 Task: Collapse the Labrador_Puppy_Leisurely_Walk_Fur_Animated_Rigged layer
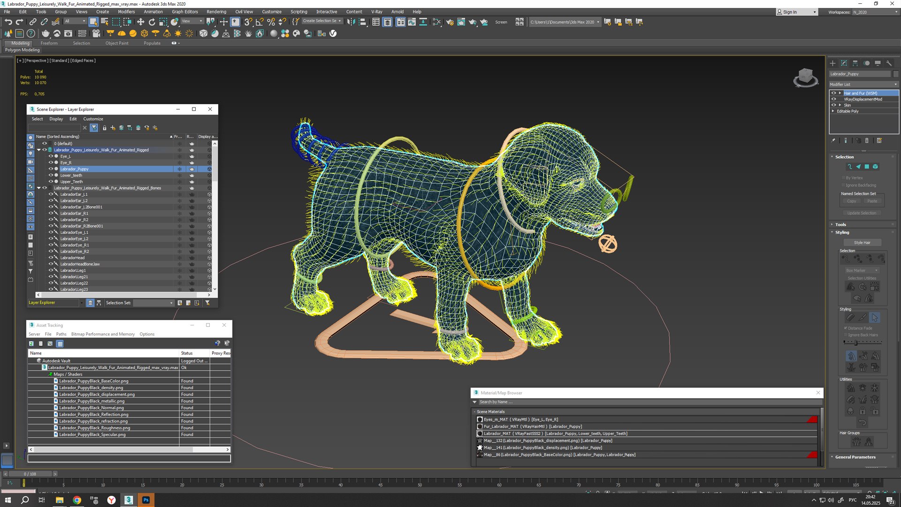[x=39, y=150]
